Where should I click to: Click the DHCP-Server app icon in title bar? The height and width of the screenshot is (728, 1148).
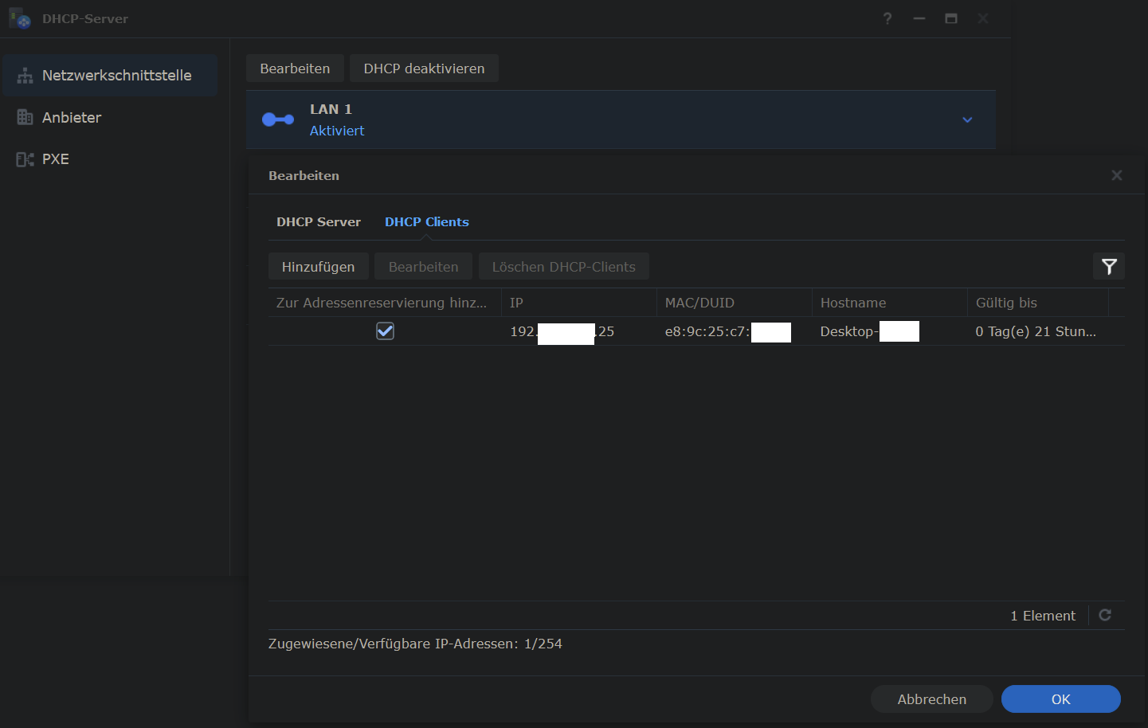(x=20, y=18)
